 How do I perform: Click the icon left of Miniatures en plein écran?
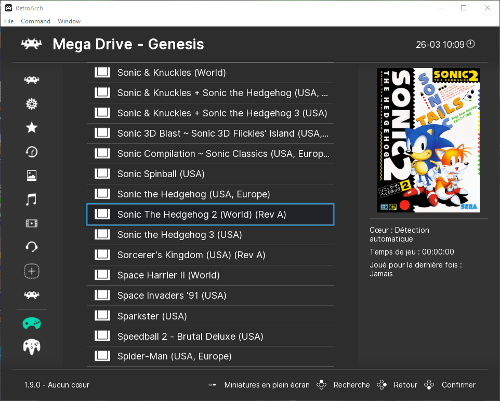click(x=213, y=385)
